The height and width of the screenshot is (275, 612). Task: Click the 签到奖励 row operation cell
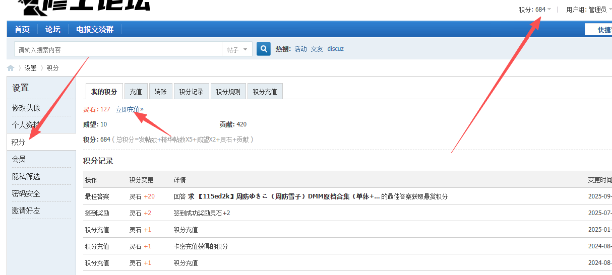coord(97,213)
